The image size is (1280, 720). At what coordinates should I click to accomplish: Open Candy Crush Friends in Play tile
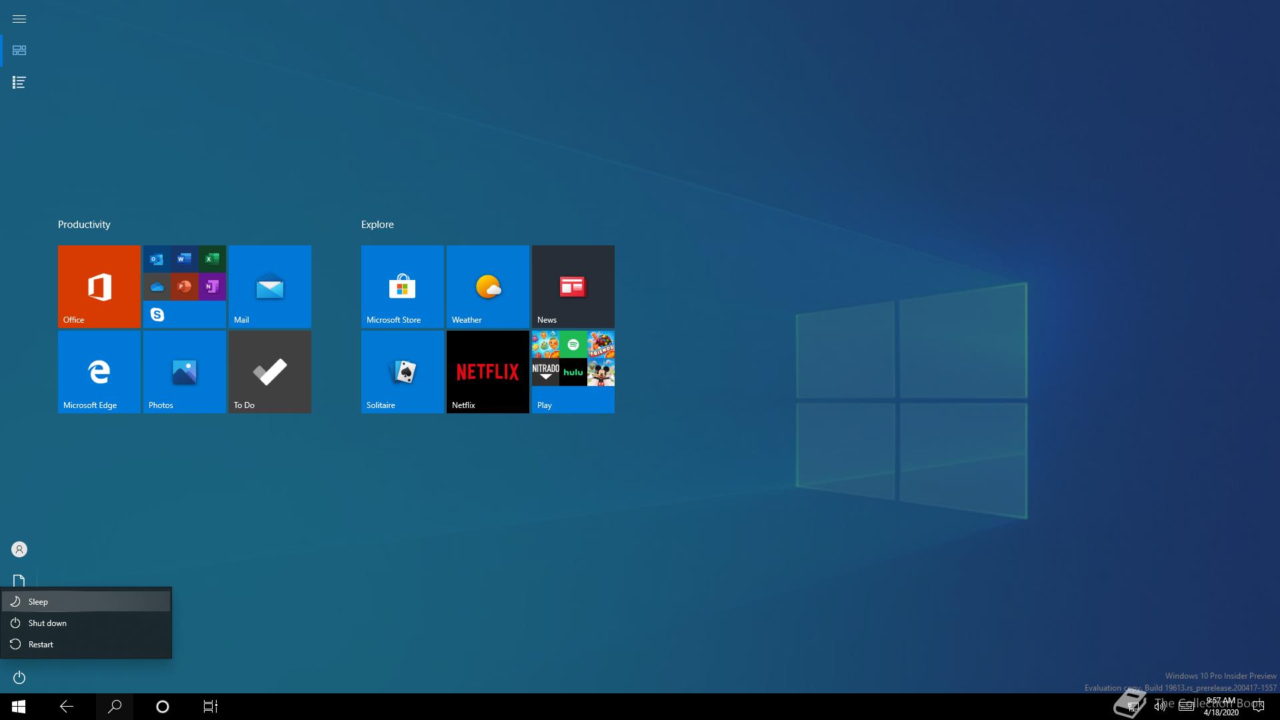[601, 345]
